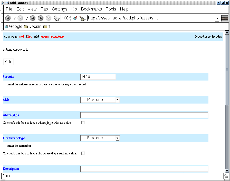Go to the Home page

[40, 18]
